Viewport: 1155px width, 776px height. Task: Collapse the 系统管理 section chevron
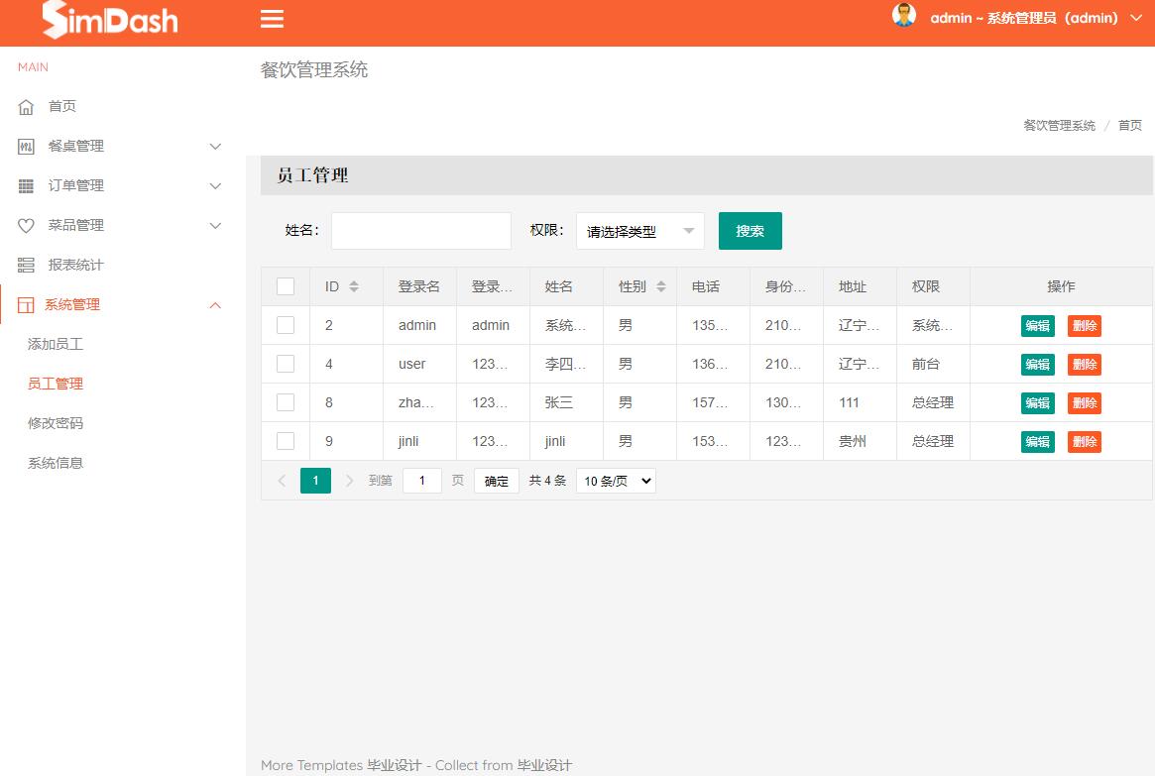pos(215,305)
